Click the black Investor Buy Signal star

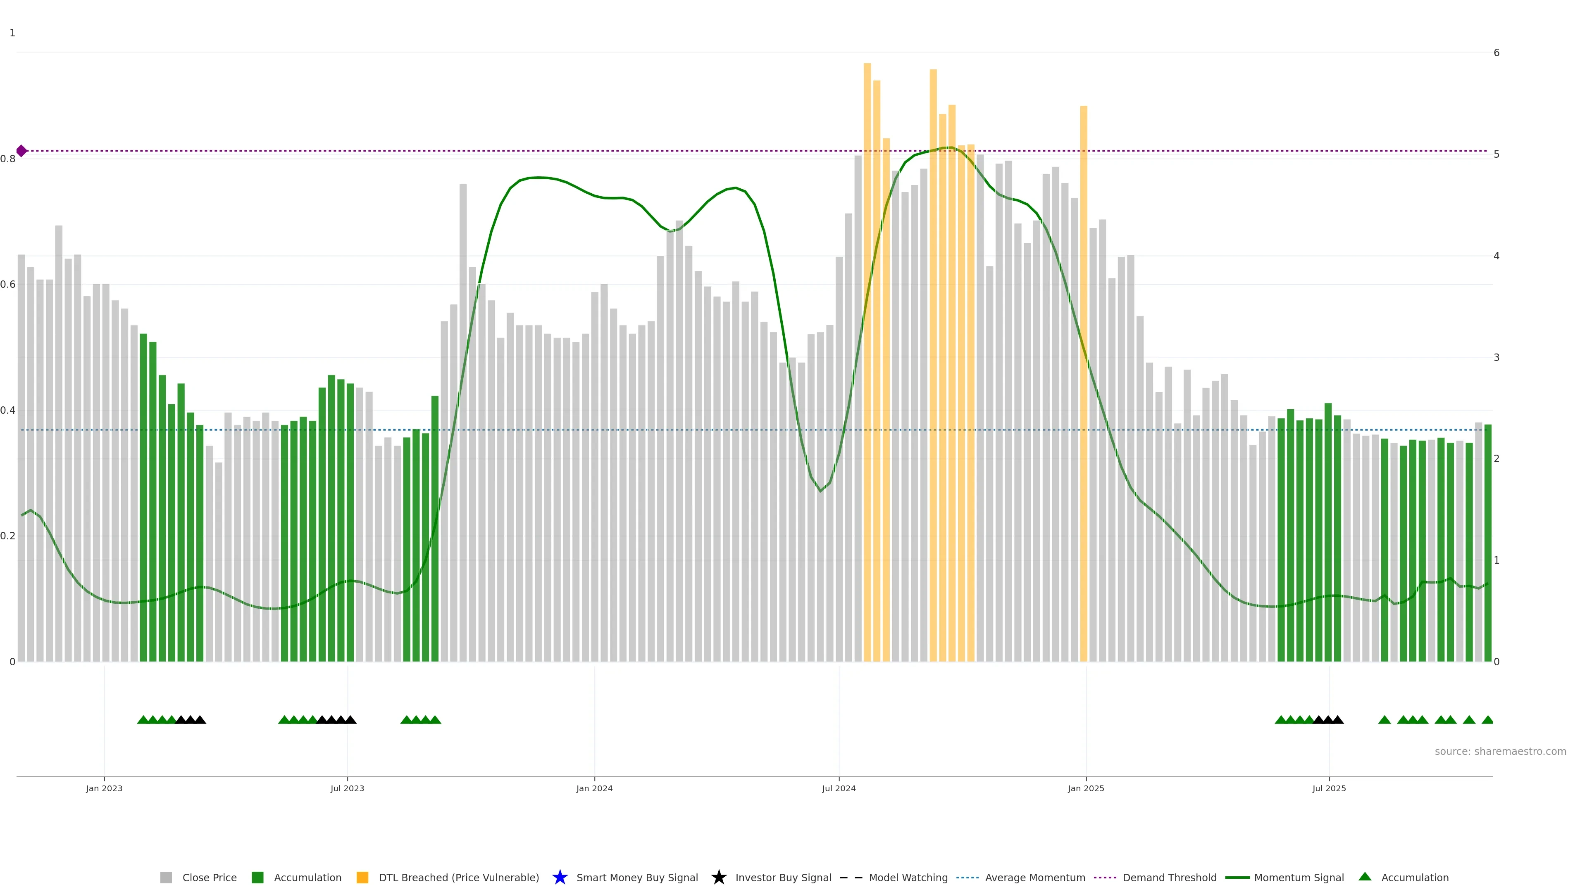pos(718,877)
